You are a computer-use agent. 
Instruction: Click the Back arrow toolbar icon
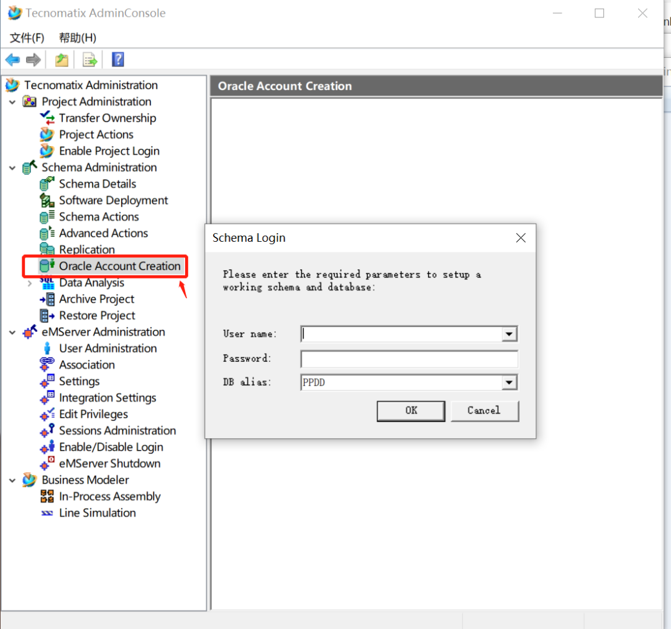pos(13,60)
